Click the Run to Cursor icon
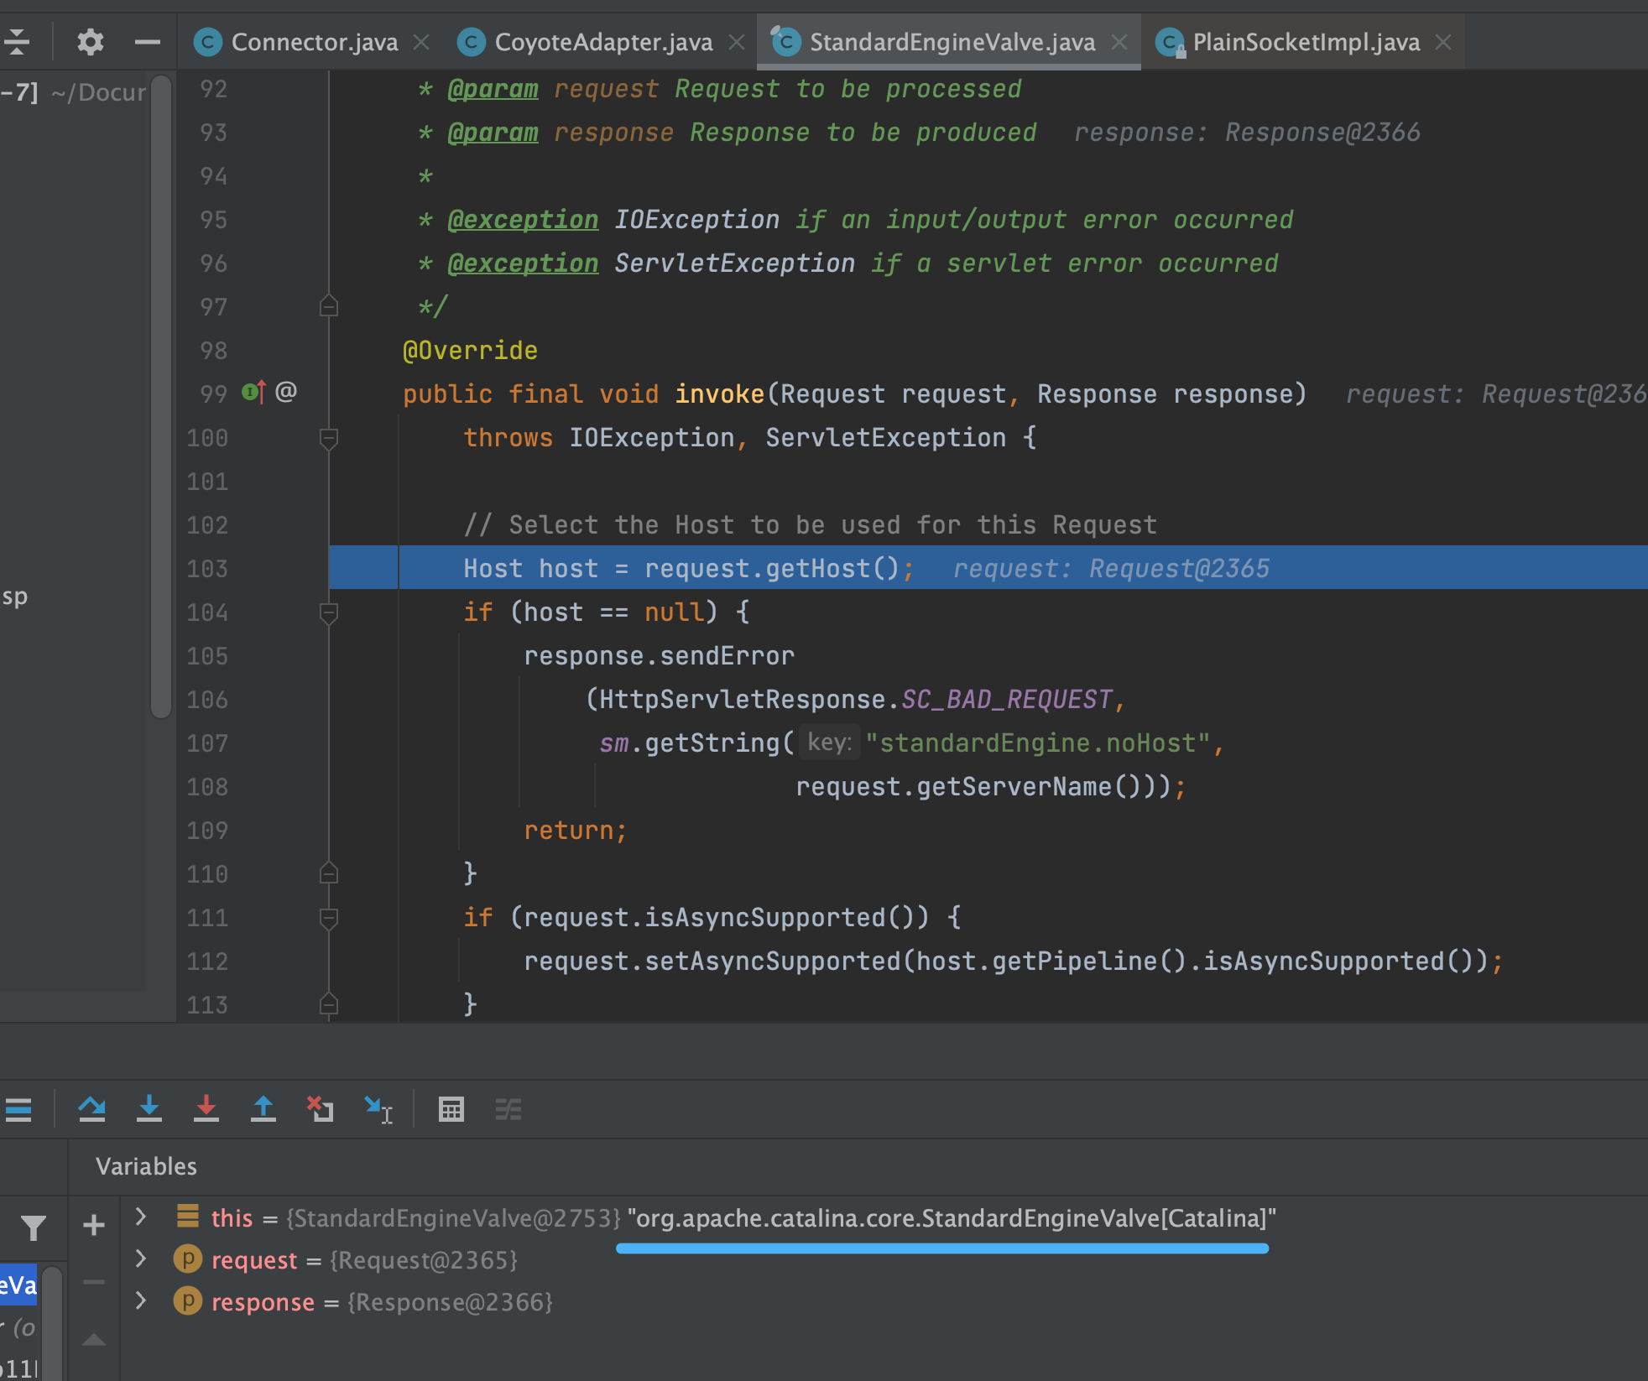1648x1381 pixels. [x=378, y=1109]
